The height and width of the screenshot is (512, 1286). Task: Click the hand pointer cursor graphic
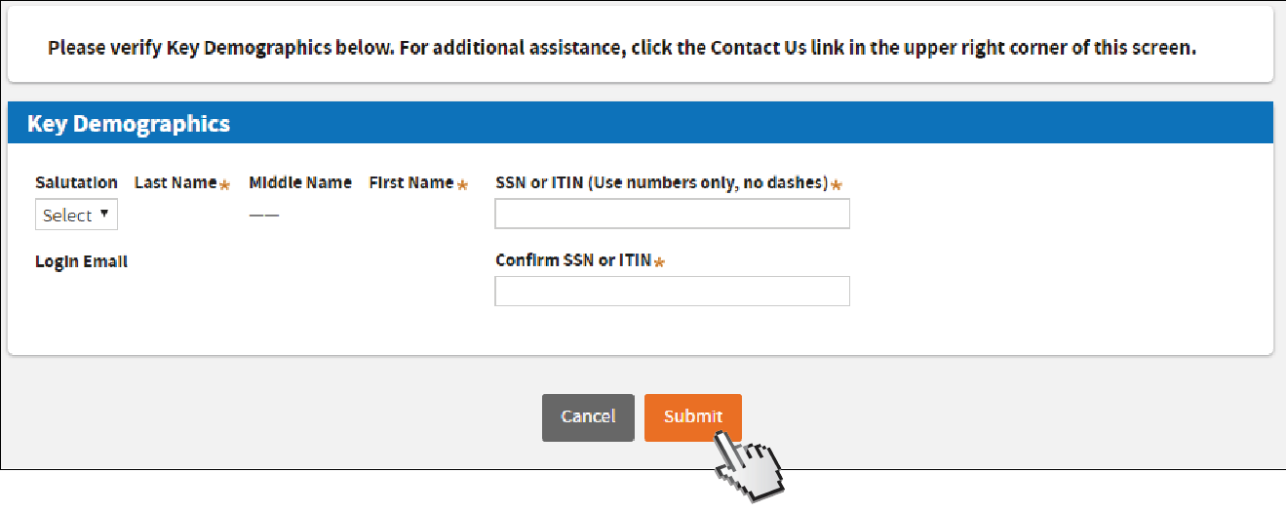click(751, 466)
